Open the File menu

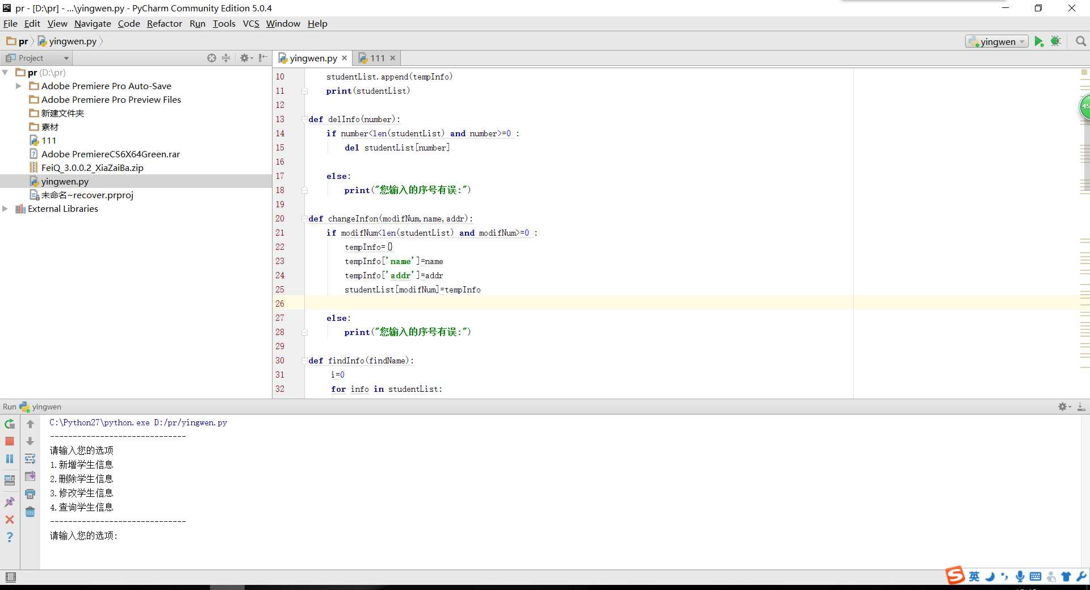[10, 23]
